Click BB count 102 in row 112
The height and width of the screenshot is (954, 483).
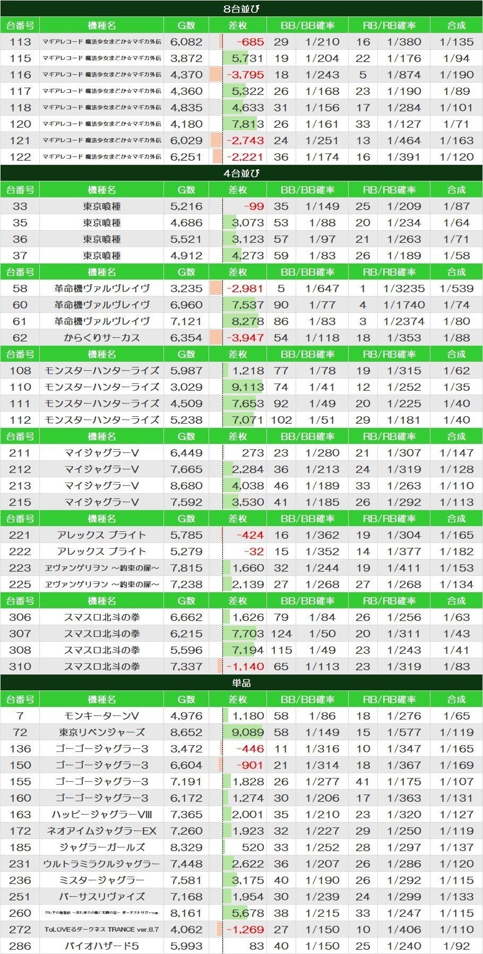[x=281, y=420]
